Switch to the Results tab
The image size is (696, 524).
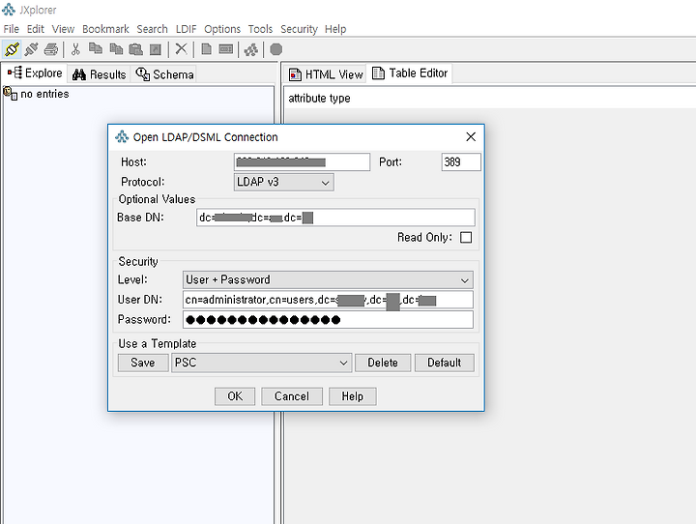[x=100, y=74]
